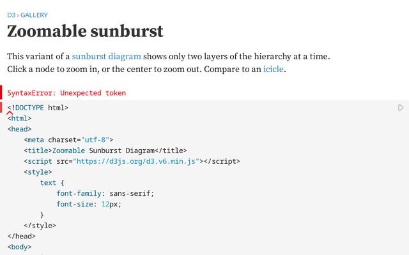The width and height of the screenshot is (409, 255).
Task: Follow the "sunburst diagram" link
Action: point(106,56)
